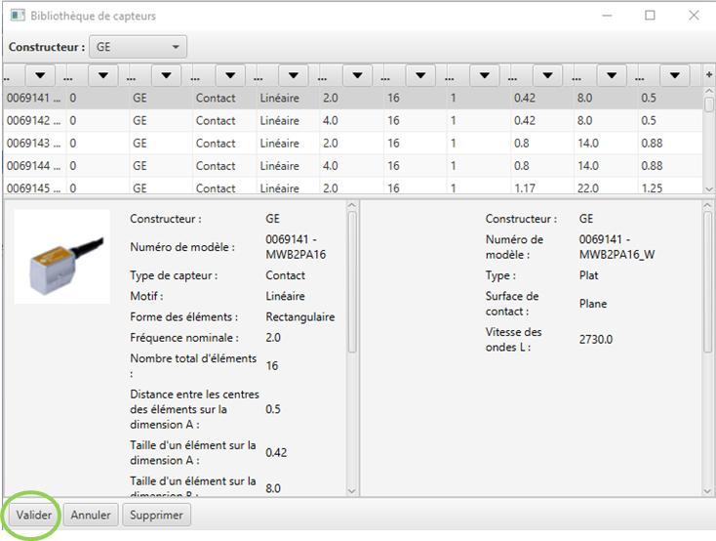Select row 0069142 in sensor table
The image size is (716, 541).
(x=352, y=121)
